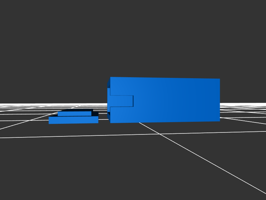The image size is (266, 200).
Task: Select the wider bottom slab of the stack
Action: [x=73, y=120]
